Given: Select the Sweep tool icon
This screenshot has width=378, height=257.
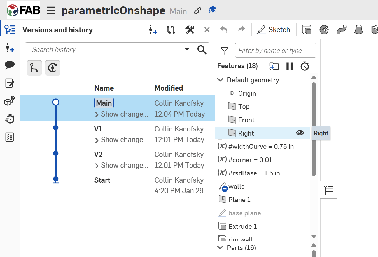Looking at the screenshot, I should [x=341, y=29].
